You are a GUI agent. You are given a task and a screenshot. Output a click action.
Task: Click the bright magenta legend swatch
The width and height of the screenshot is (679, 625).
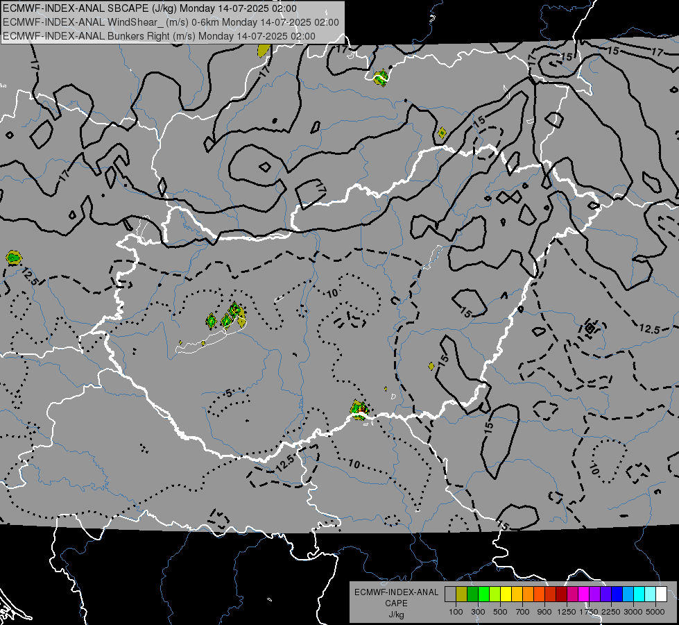point(584,594)
